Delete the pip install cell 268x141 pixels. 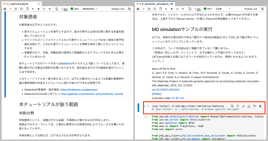260,106
